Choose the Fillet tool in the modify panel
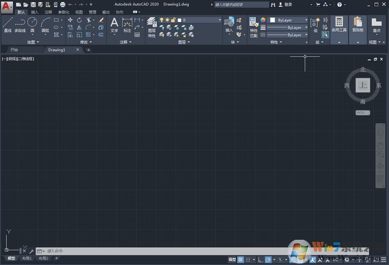This screenshot has width=389, height=265. coord(88,27)
